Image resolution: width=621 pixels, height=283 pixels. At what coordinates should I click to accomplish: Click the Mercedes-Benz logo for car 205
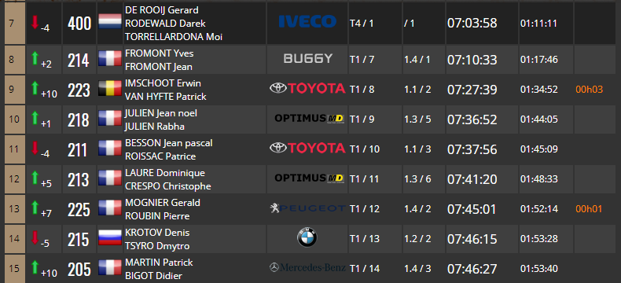coord(307,267)
